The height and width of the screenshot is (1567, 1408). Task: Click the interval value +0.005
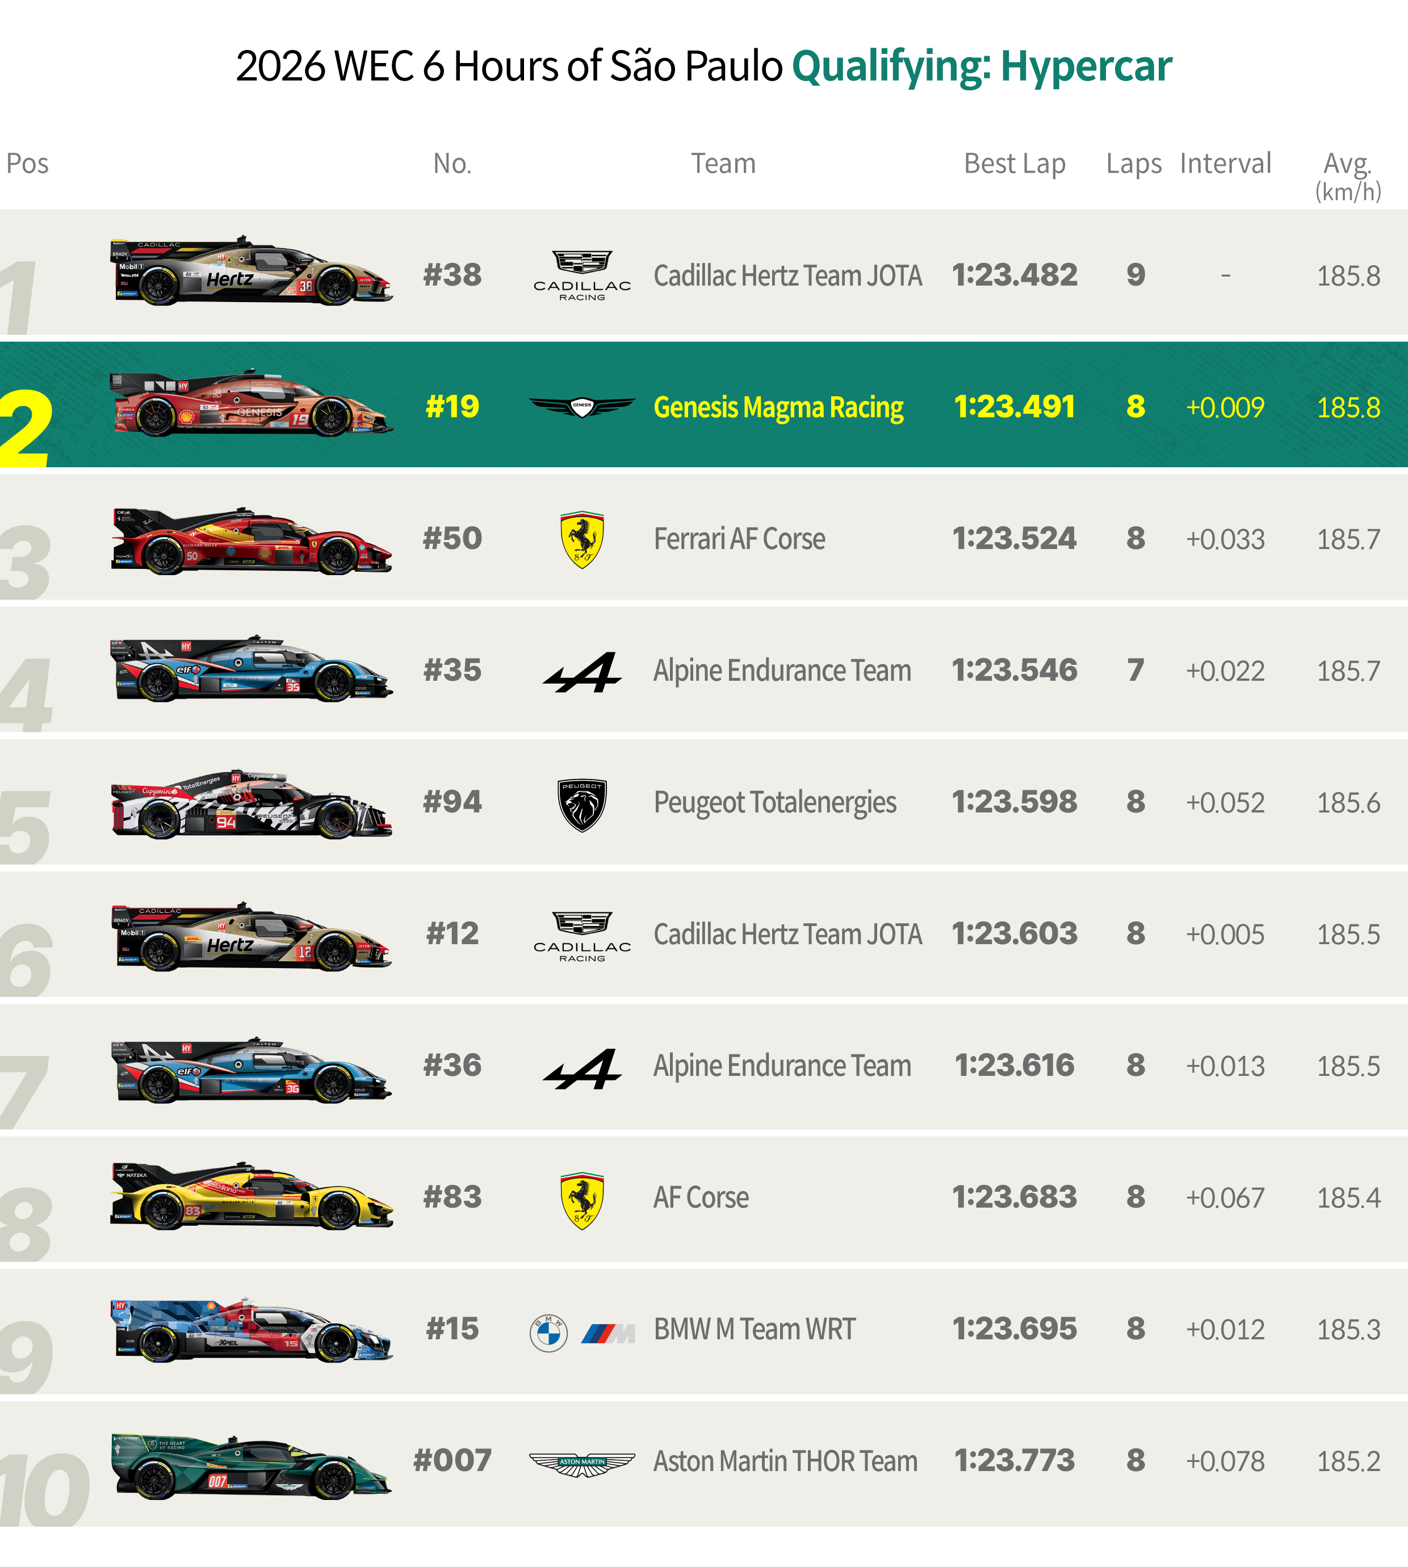coord(1225,935)
